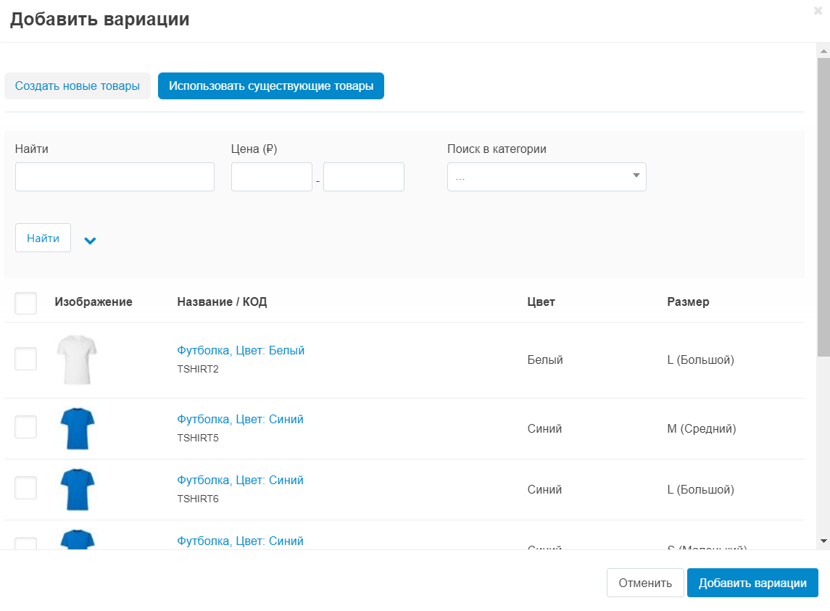Click the blue T-shirt image for TSHIRT6
830x611 pixels.
tap(76, 489)
